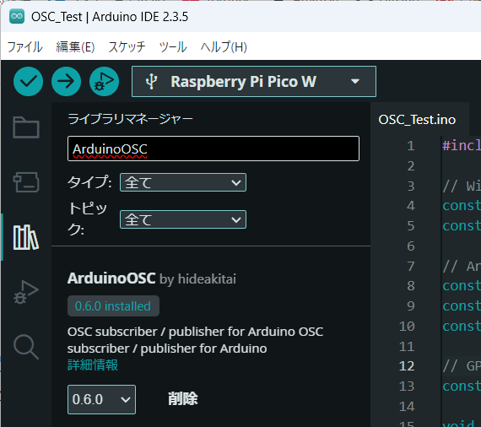Expand the Raspberry Pi Pico W board selector

[x=254, y=81]
